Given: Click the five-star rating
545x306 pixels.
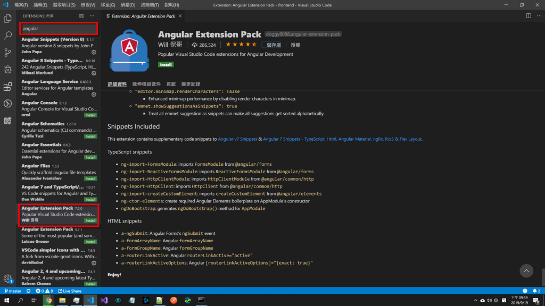Looking at the screenshot, I should pos(241,45).
